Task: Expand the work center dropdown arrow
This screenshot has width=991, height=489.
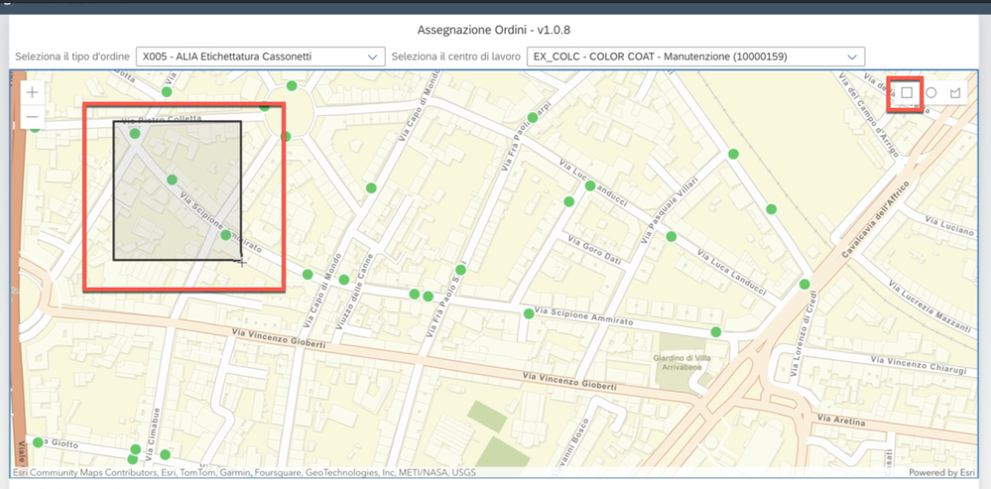Action: click(852, 57)
